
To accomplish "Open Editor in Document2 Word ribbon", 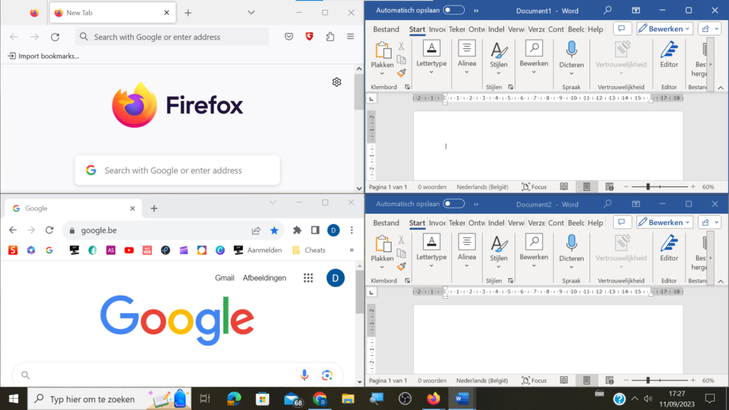I will [669, 251].
